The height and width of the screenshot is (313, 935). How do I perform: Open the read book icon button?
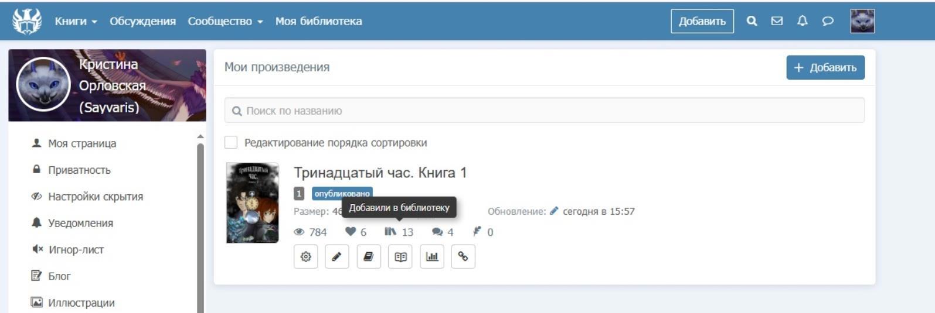[x=400, y=256]
